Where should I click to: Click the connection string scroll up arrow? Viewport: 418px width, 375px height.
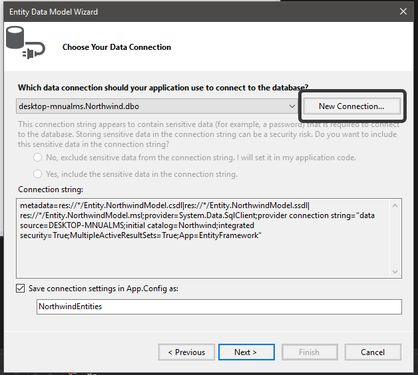(x=395, y=205)
